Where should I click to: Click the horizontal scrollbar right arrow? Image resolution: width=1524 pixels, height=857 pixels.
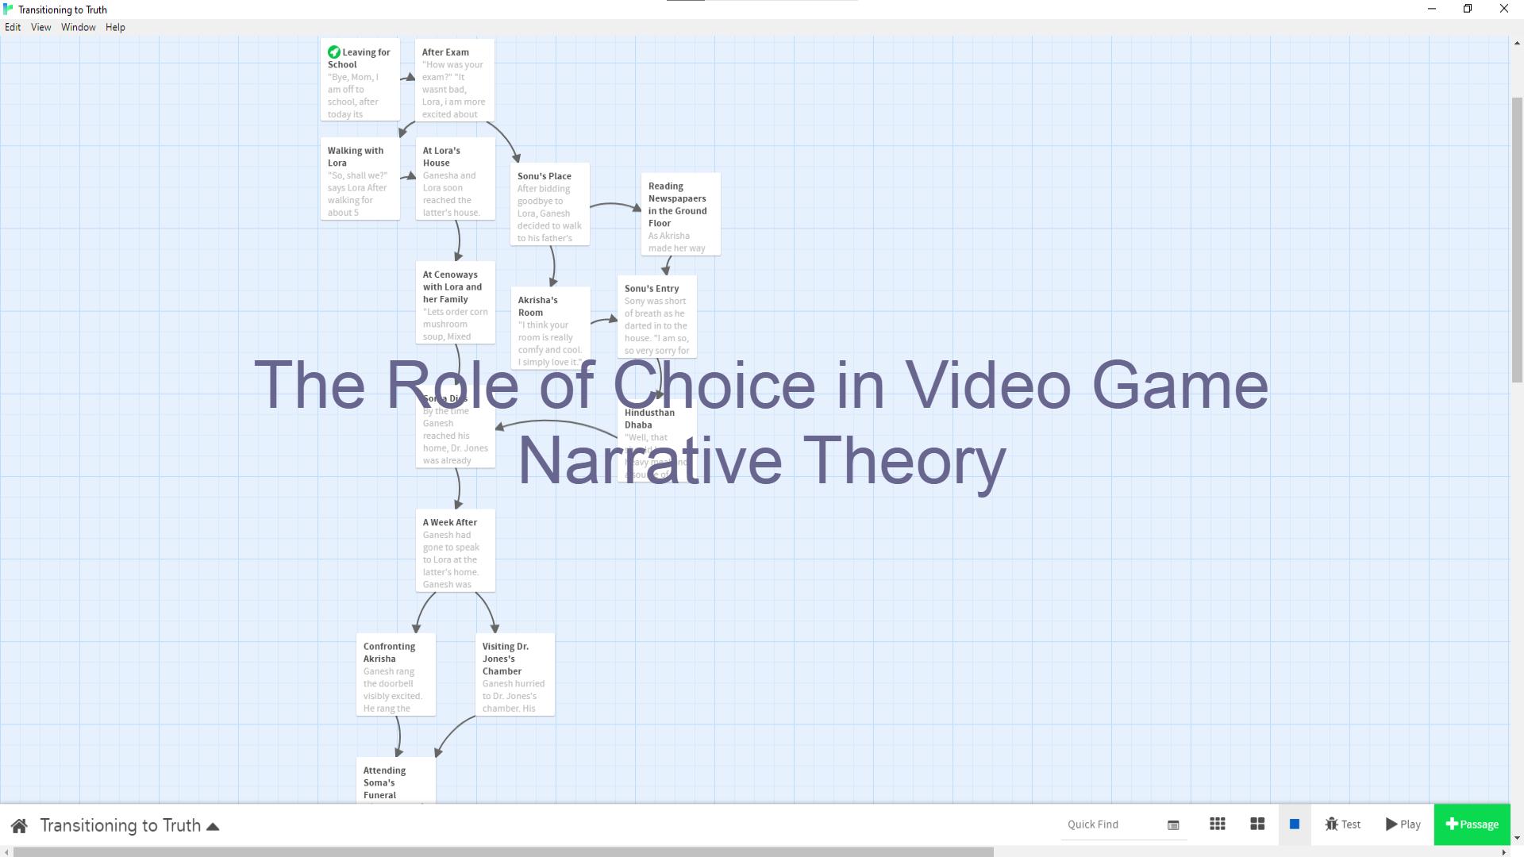pyautogui.click(x=1503, y=852)
